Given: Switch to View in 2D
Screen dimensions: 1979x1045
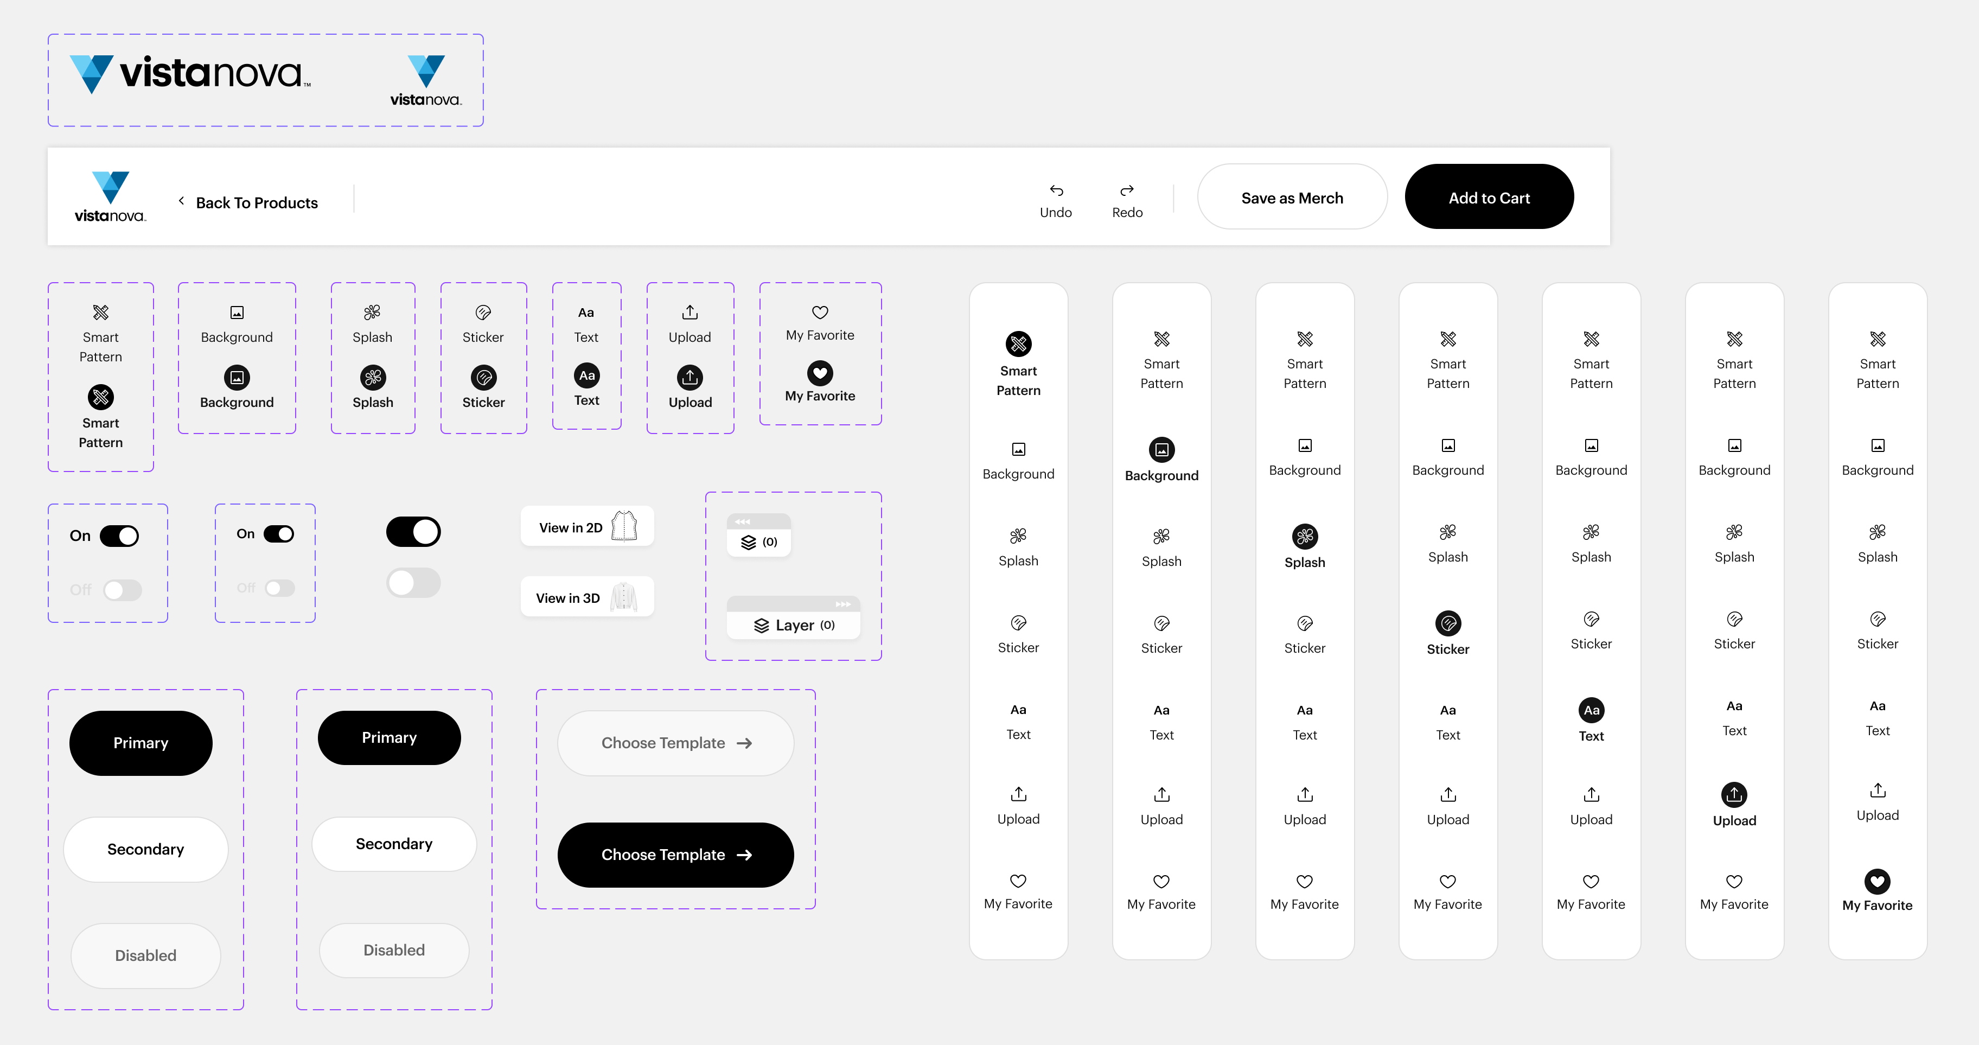Looking at the screenshot, I should (587, 527).
